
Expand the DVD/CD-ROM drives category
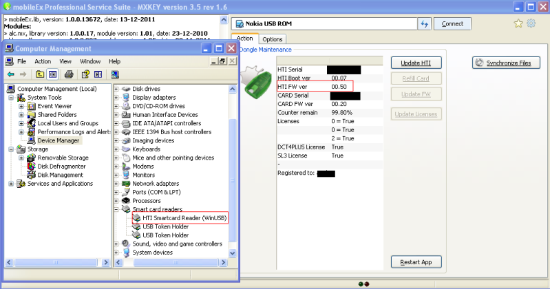pos(116,106)
